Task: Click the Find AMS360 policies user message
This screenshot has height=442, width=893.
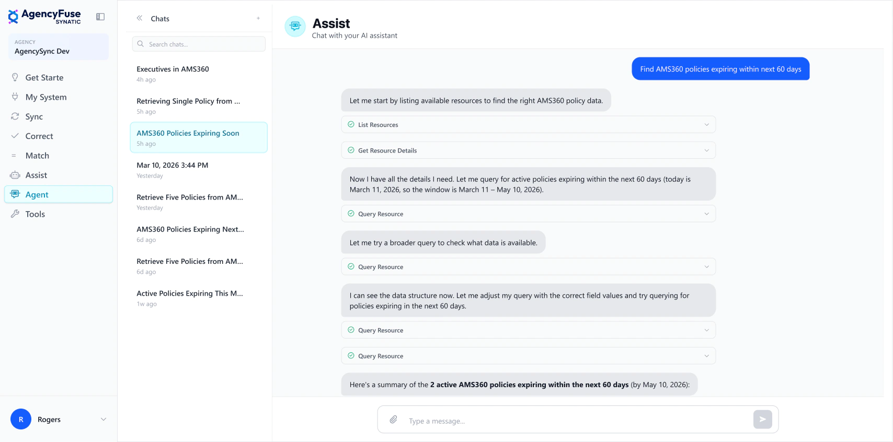Action: [x=720, y=69]
